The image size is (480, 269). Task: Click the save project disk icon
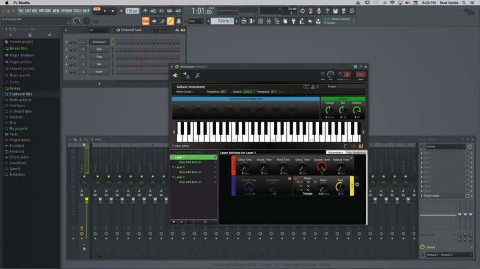pos(336,11)
